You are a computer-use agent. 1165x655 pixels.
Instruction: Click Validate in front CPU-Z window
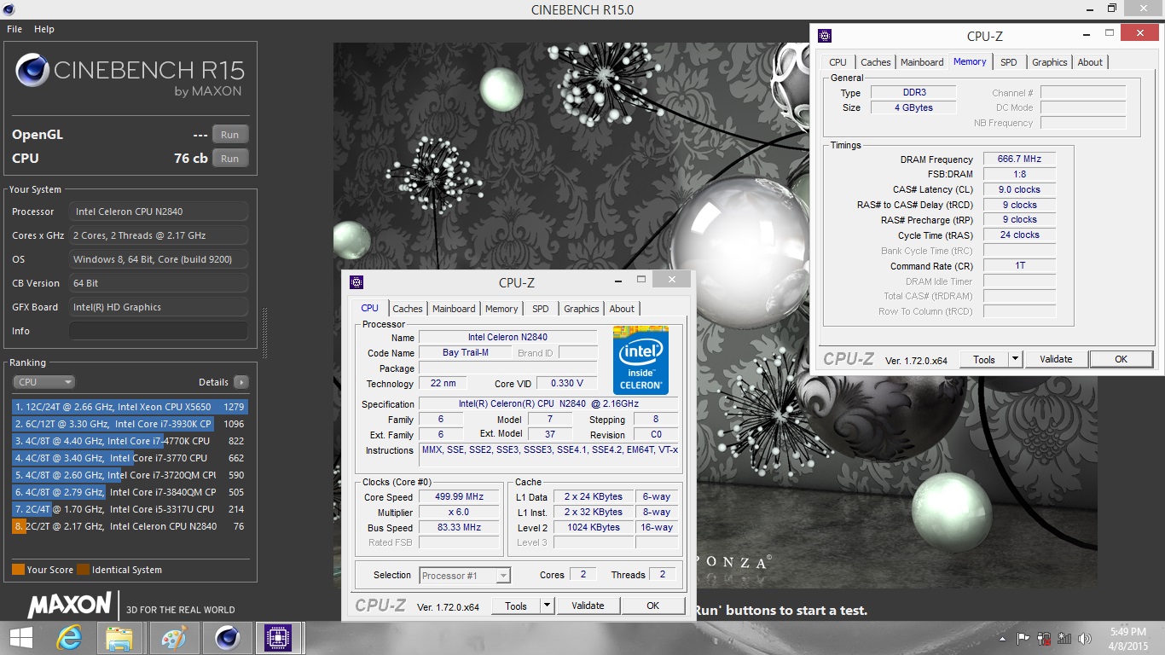point(588,606)
